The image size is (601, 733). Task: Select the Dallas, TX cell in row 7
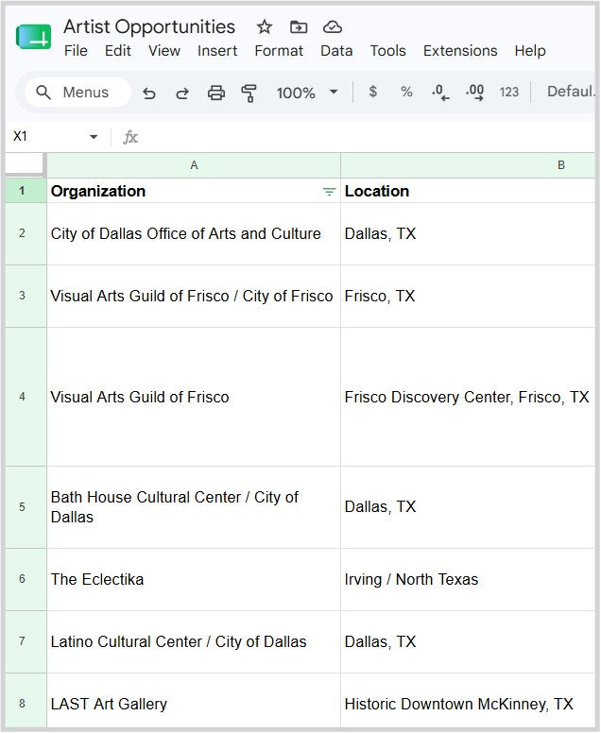(468, 641)
